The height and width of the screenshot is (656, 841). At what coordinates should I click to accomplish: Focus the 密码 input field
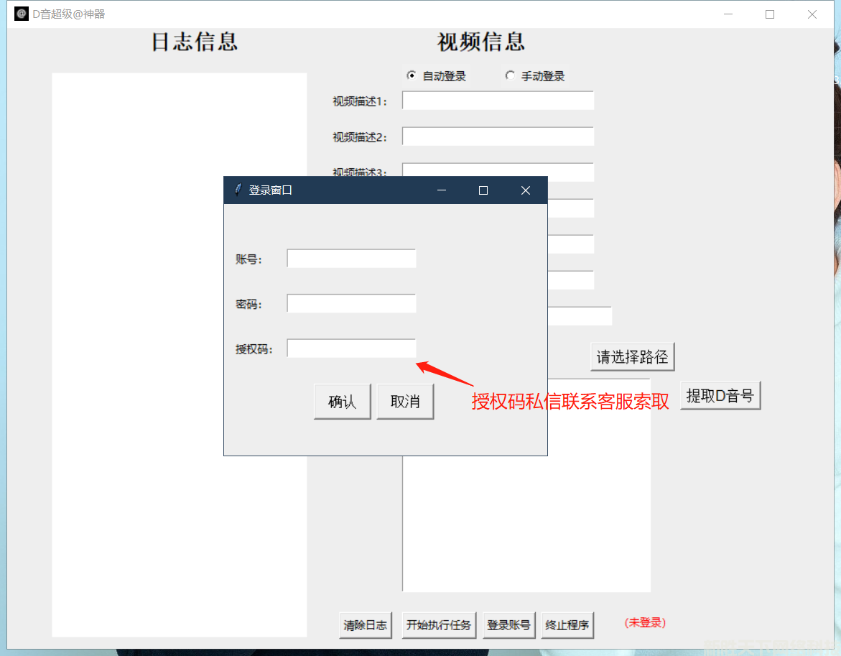tap(351, 303)
